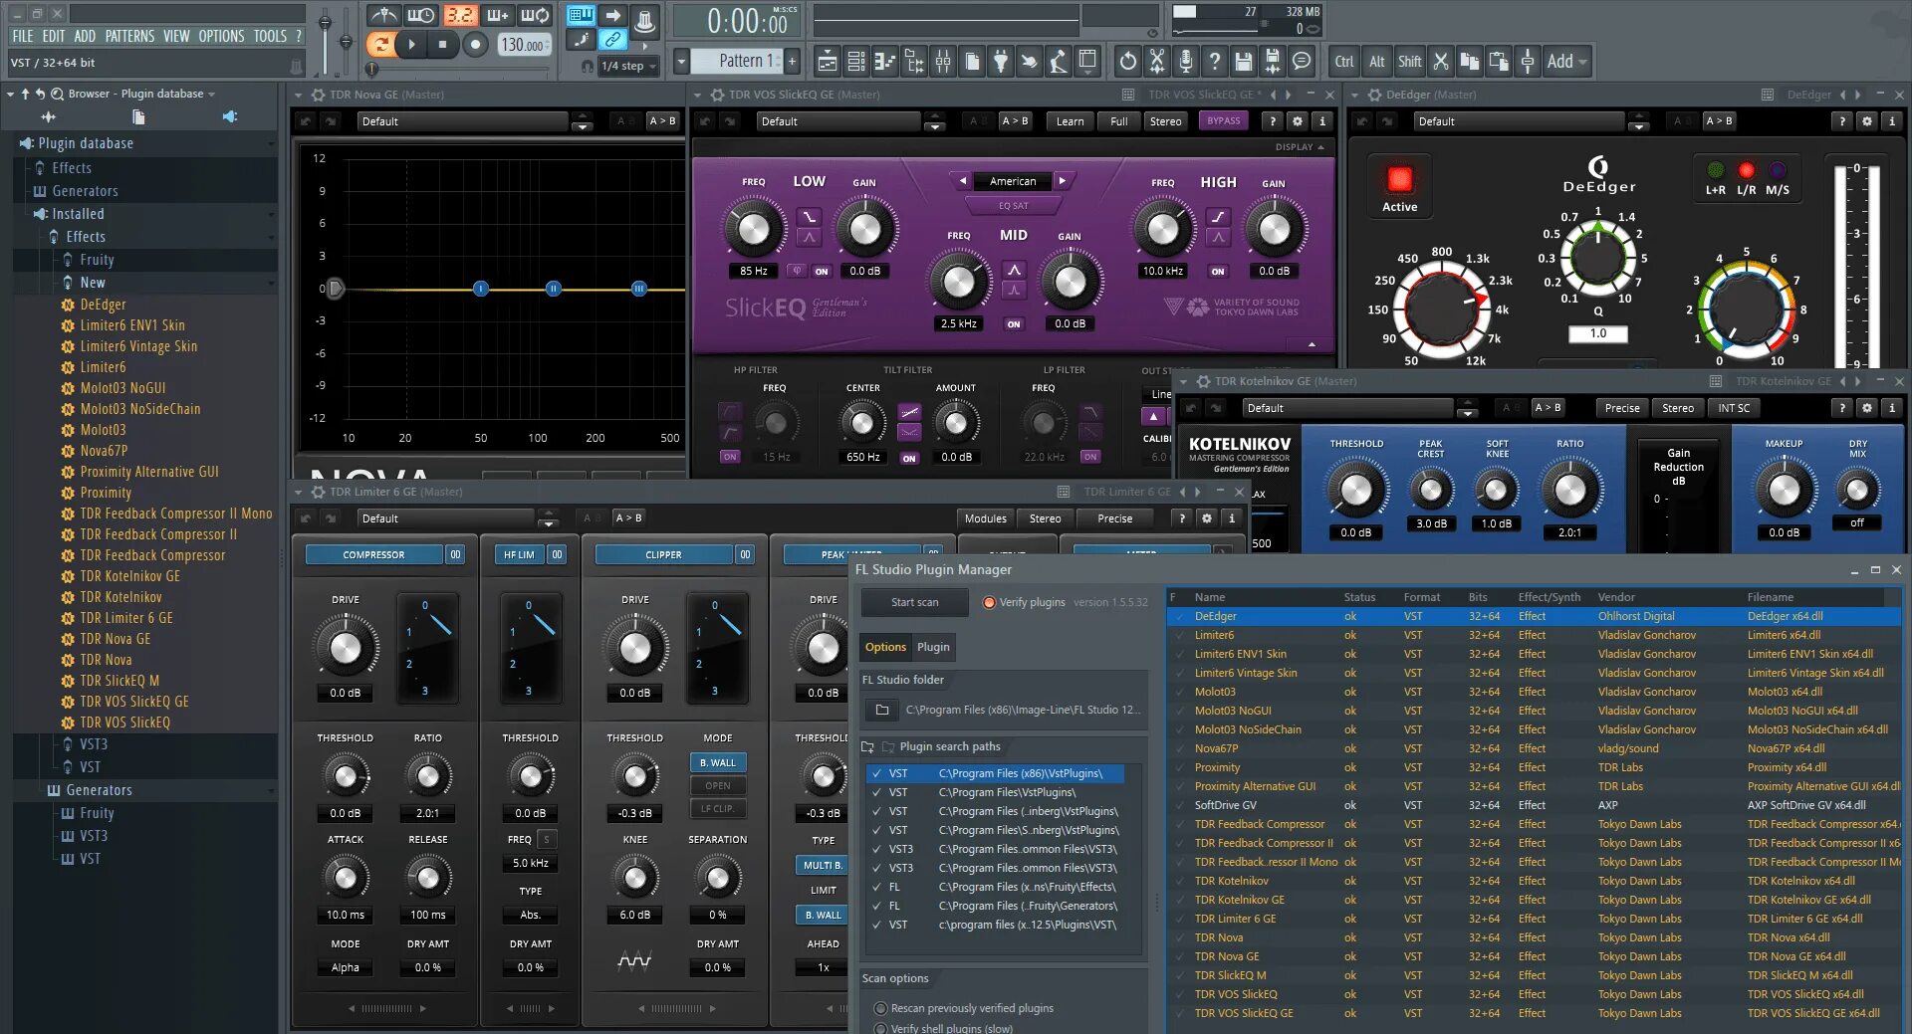Open audio editor scissors-wave icon
Viewport: 1912px width, 1034px height.
pyautogui.click(x=1156, y=62)
